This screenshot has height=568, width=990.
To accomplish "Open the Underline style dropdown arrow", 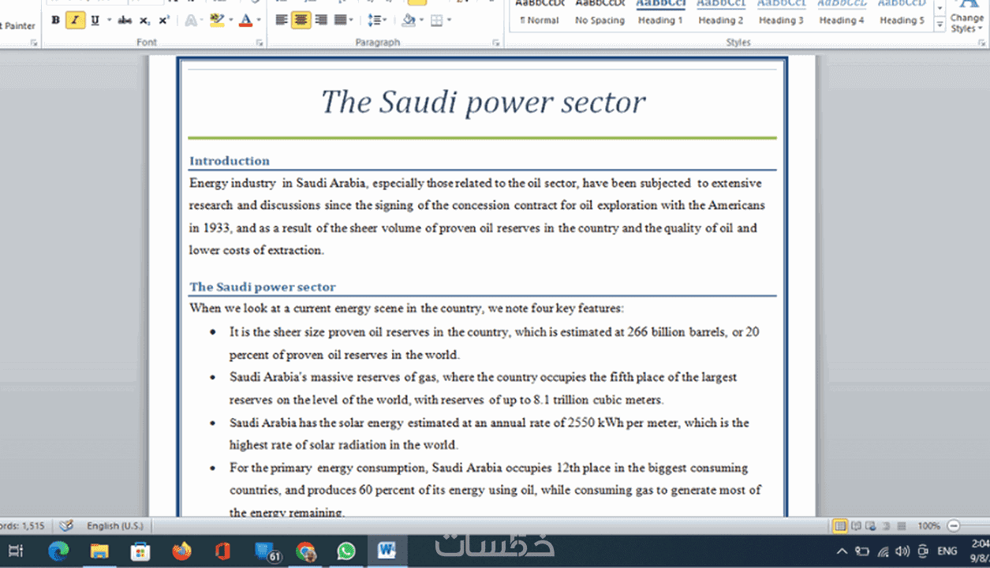I will (108, 21).
